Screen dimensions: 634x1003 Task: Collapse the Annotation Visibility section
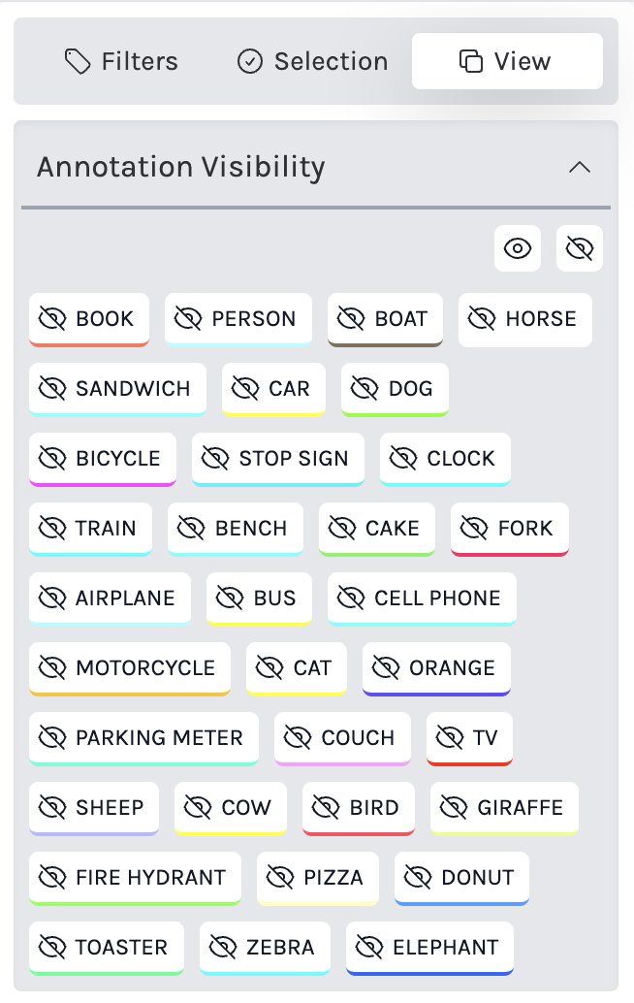click(580, 167)
